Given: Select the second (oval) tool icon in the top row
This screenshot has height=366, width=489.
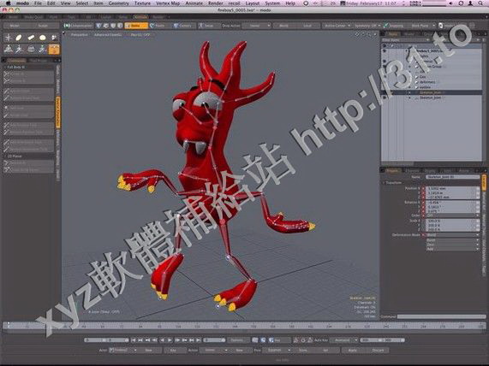Looking at the screenshot, I should pyautogui.click(x=19, y=38).
